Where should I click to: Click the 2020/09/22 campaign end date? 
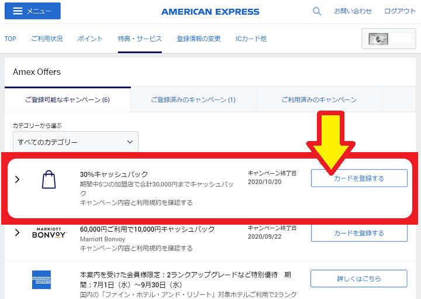click(x=264, y=236)
